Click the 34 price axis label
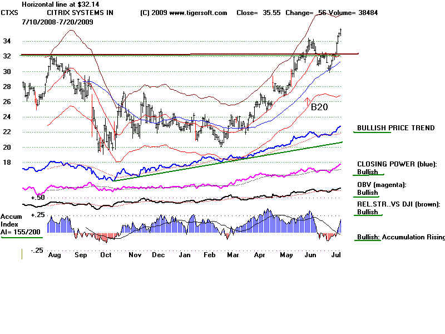The image size is (445, 334). (7, 41)
